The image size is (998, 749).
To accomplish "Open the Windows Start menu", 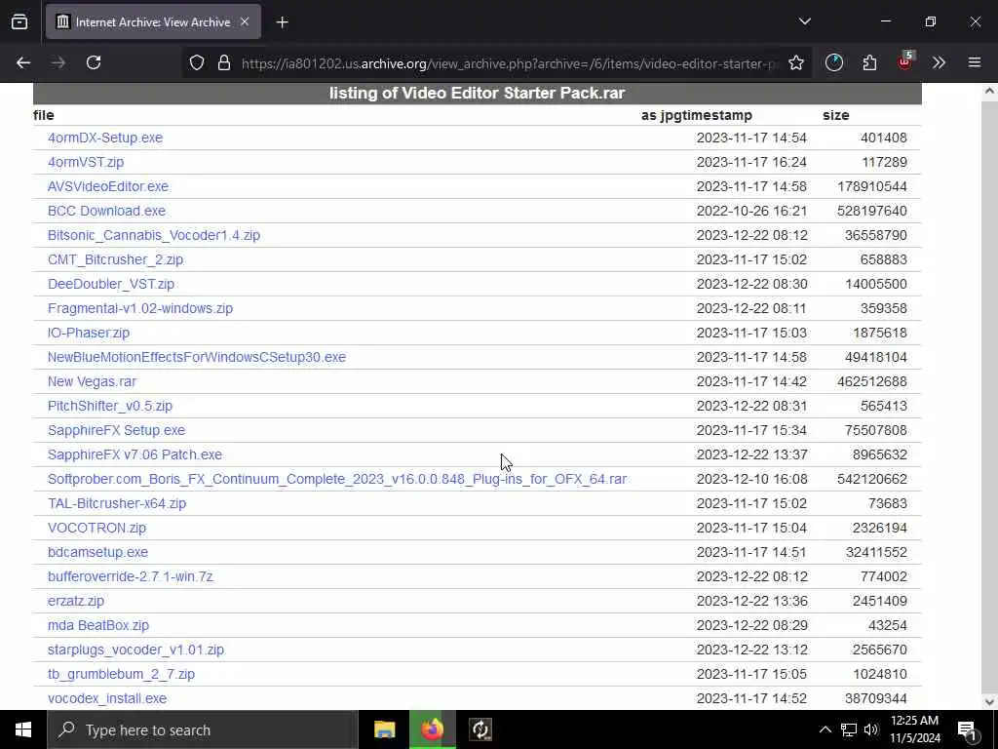I will click(23, 729).
